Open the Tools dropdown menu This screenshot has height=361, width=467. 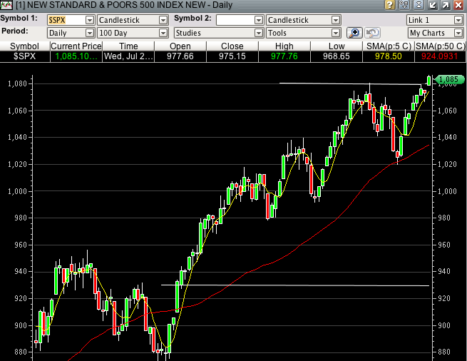(x=335, y=33)
